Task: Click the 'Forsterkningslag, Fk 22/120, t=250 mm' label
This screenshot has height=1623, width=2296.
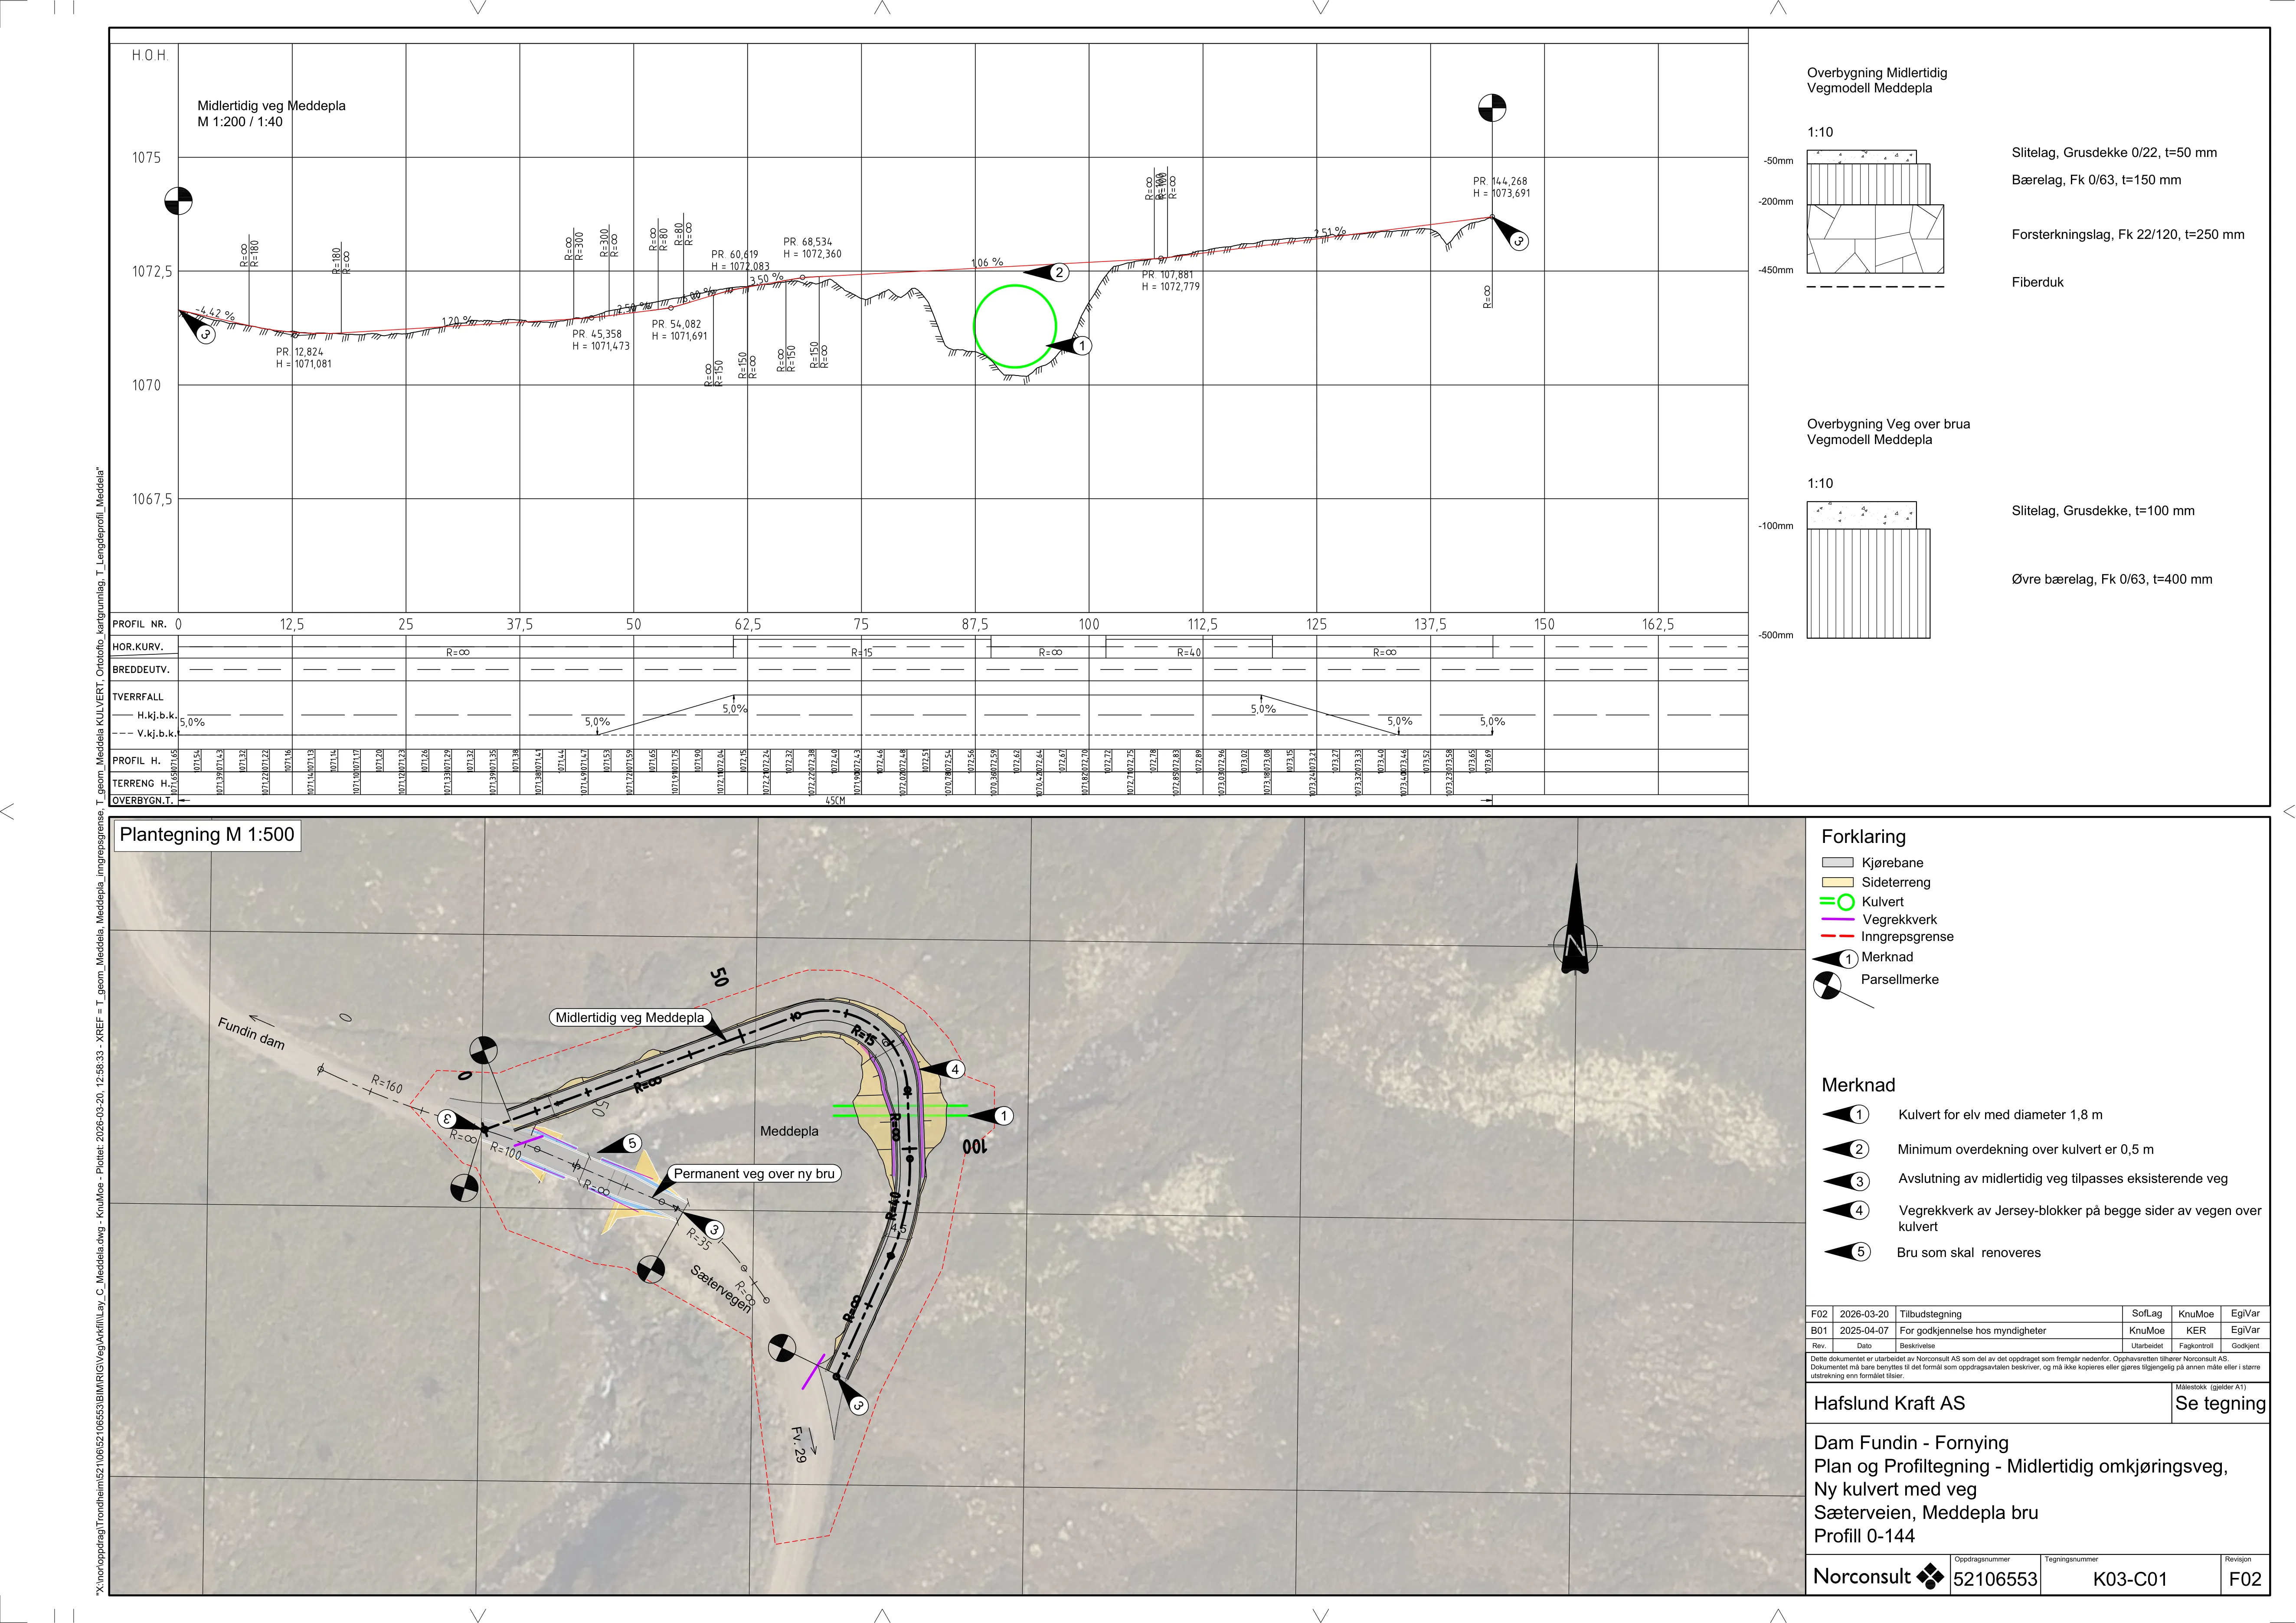Action: [2128, 235]
